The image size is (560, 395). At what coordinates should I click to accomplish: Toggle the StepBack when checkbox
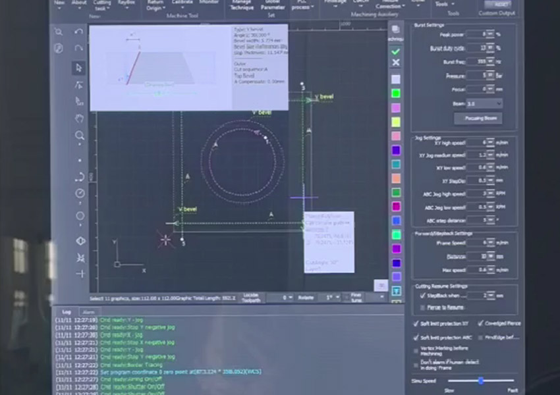422,296
